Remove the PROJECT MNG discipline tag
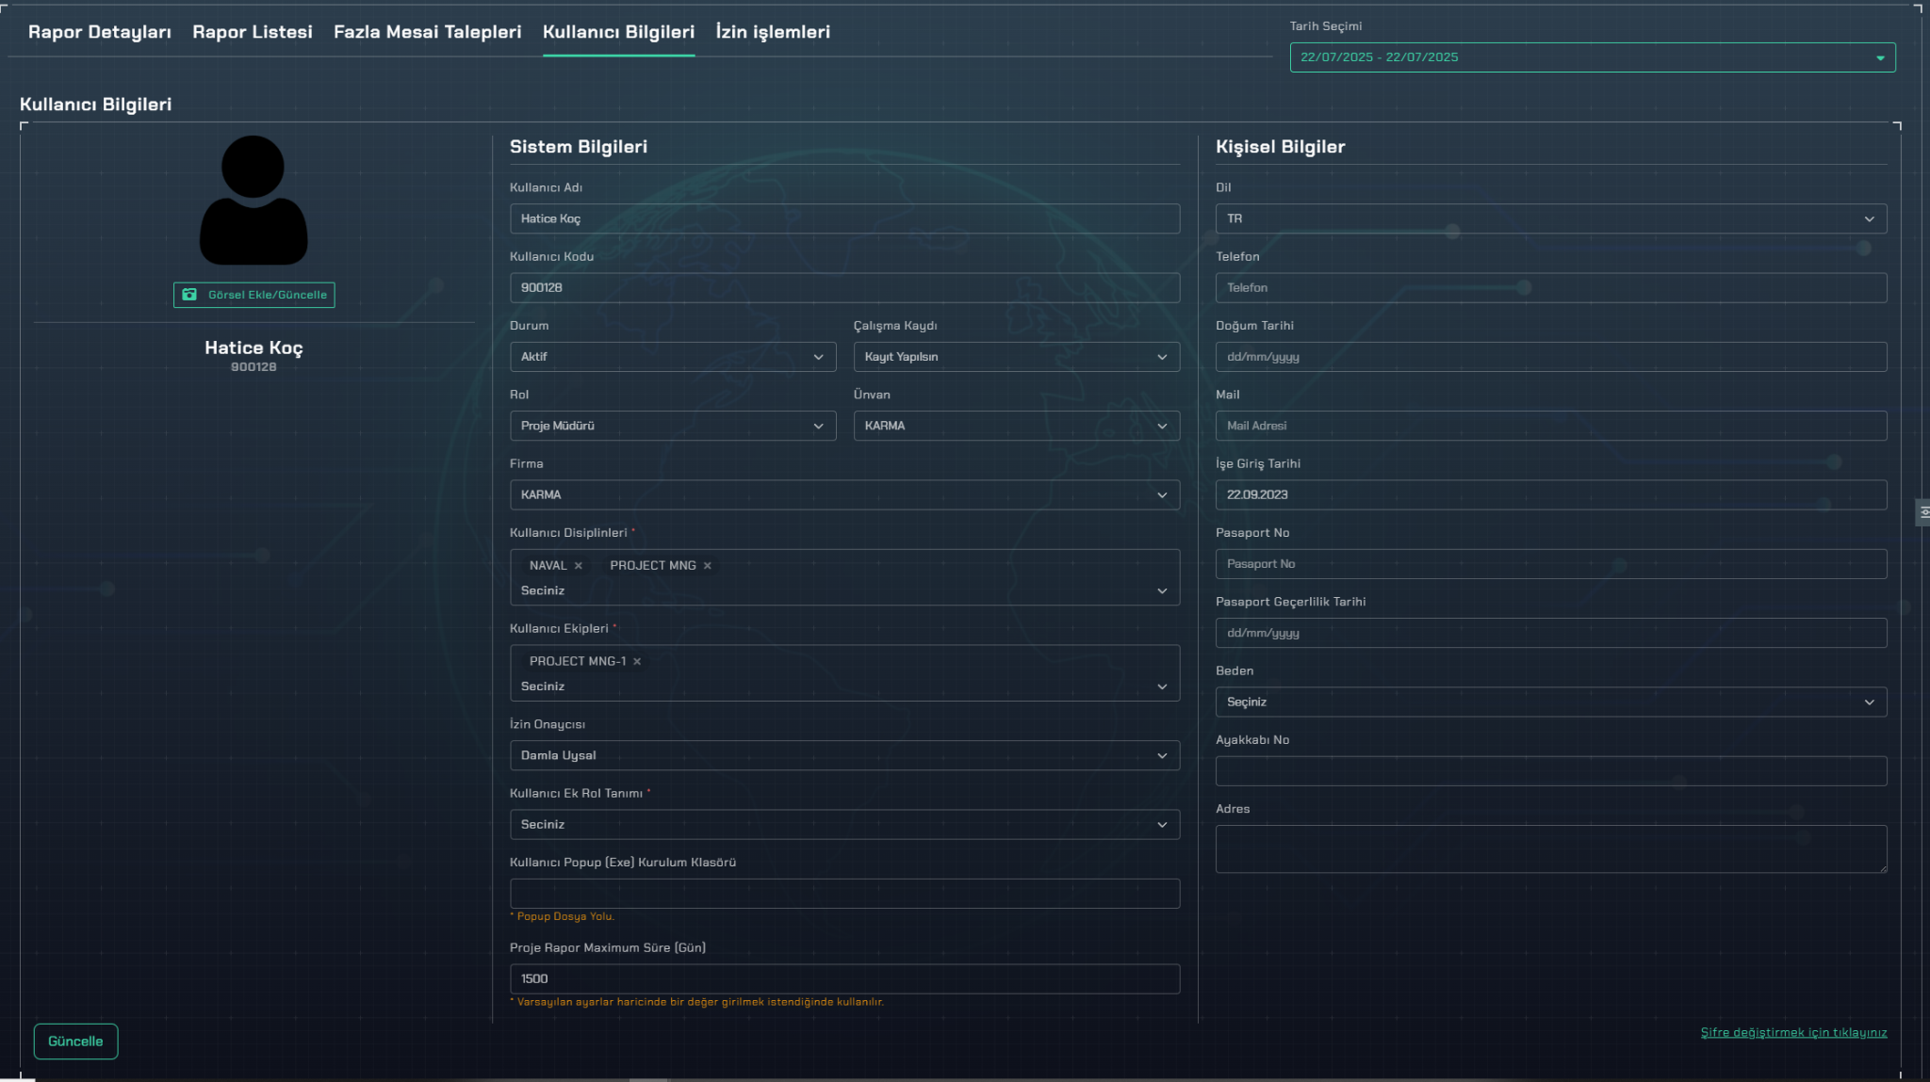Viewport: 1930px width, 1082px height. pyautogui.click(x=708, y=566)
